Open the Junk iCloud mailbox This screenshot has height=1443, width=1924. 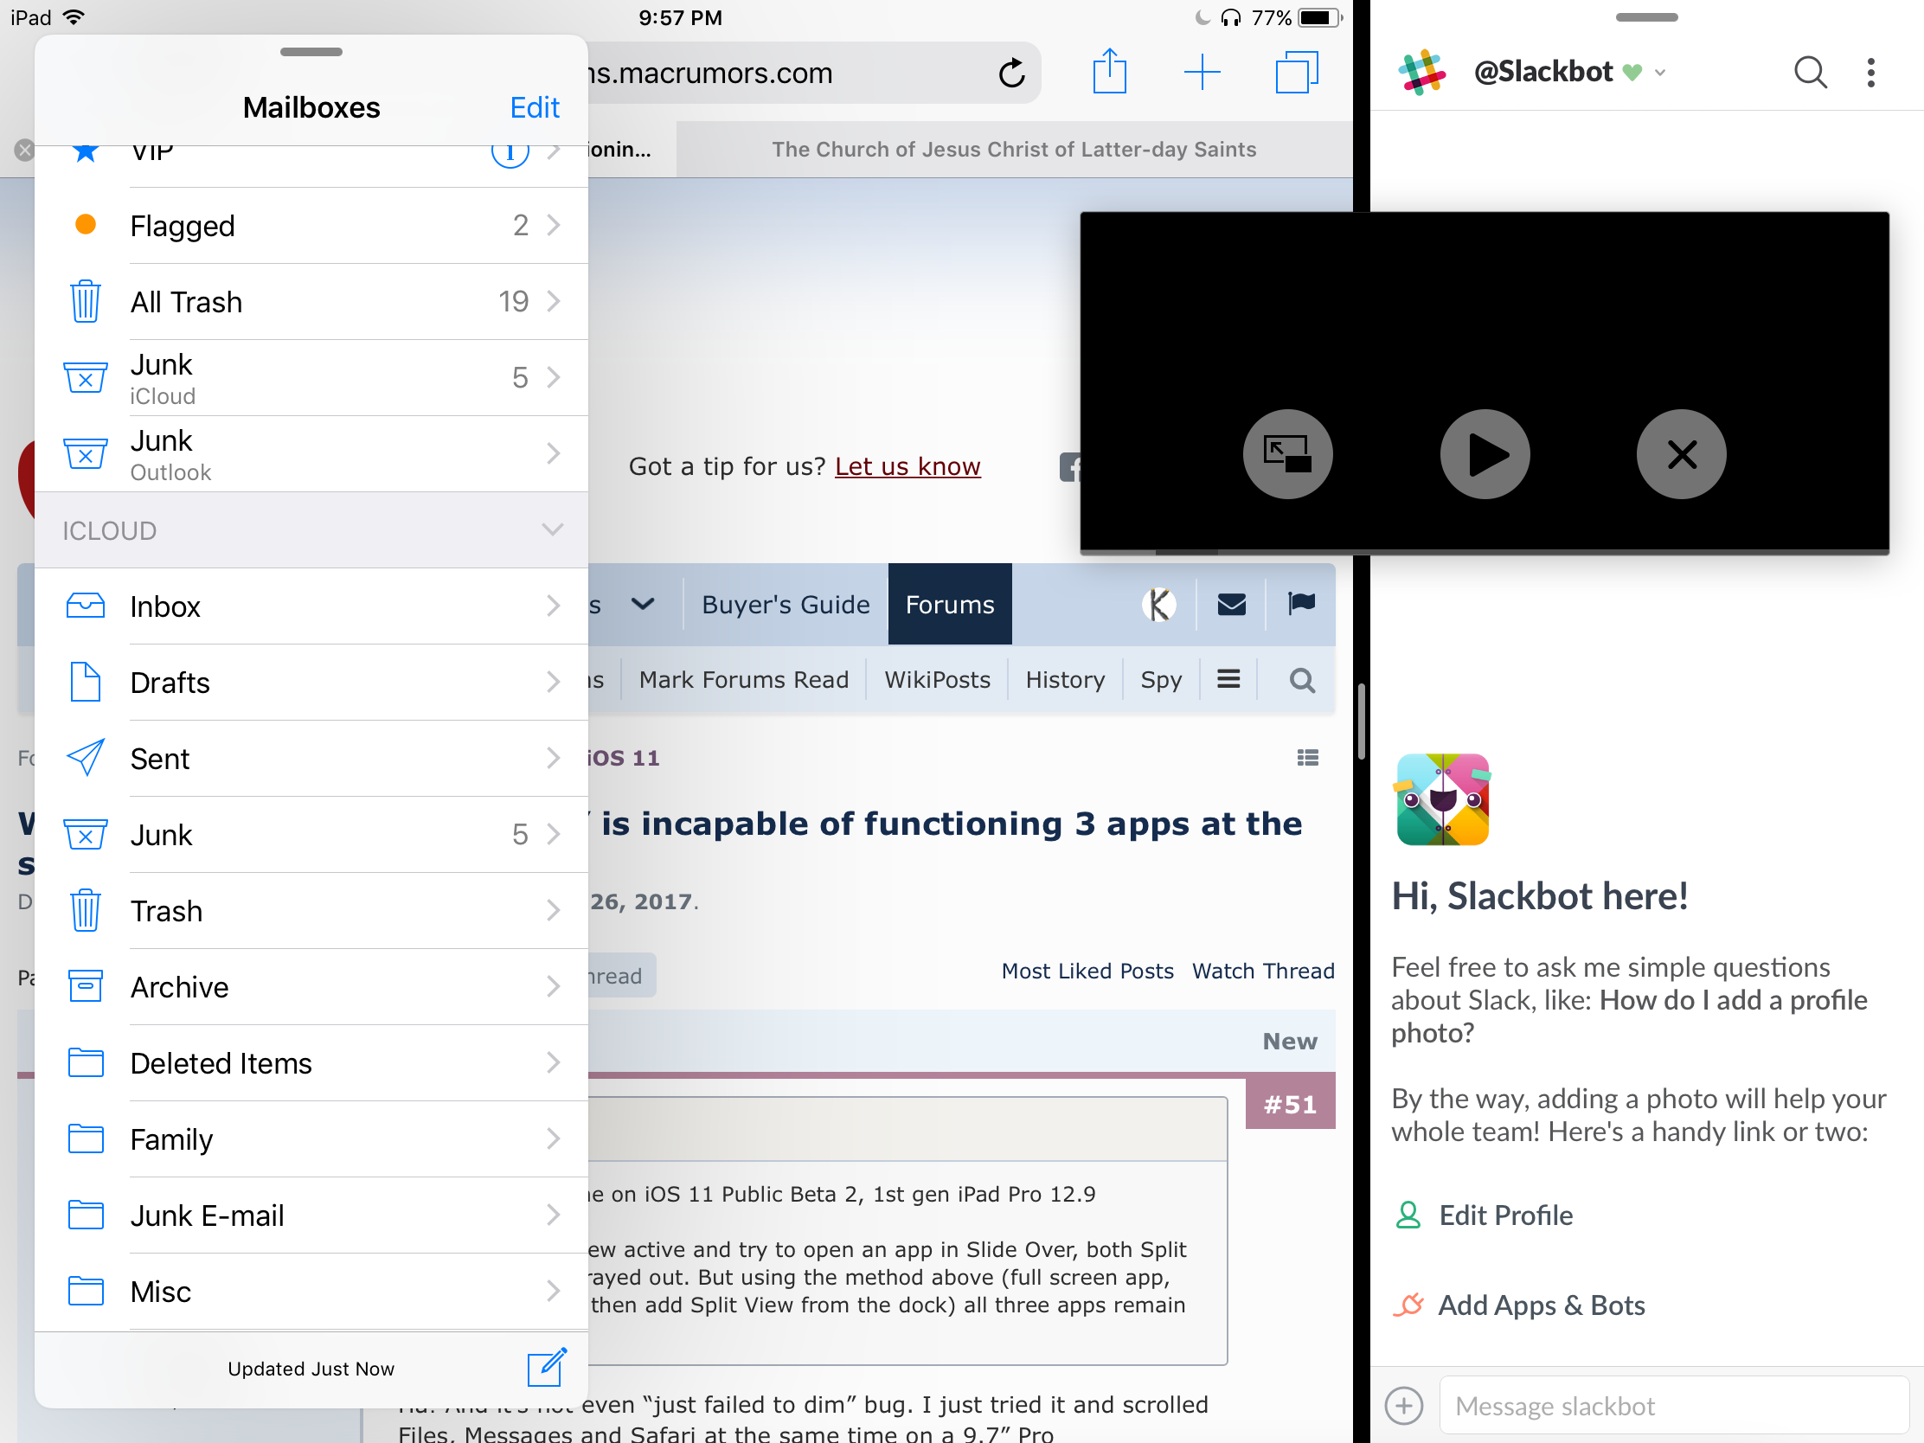coord(311,377)
